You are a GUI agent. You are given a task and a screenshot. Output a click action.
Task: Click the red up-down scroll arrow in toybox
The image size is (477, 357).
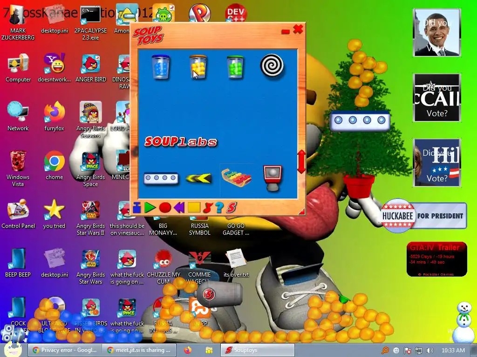pos(301,161)
